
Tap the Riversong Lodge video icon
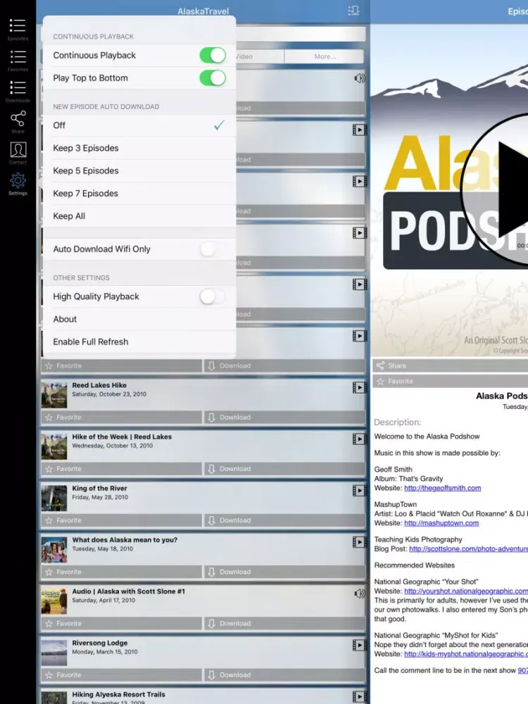359,645
